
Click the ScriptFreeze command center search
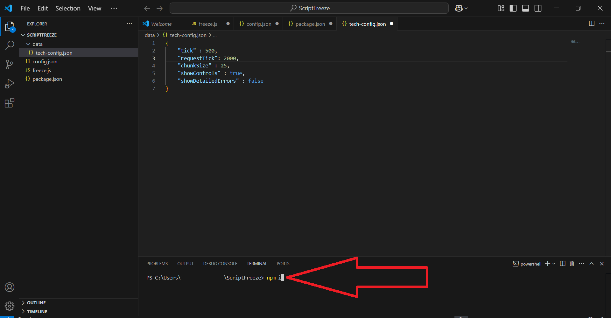[x=309, y=8]
